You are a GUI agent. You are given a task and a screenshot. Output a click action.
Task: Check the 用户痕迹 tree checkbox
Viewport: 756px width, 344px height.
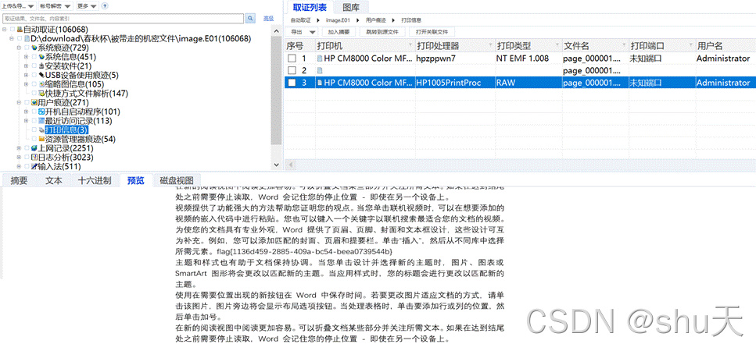coord(27,102)
